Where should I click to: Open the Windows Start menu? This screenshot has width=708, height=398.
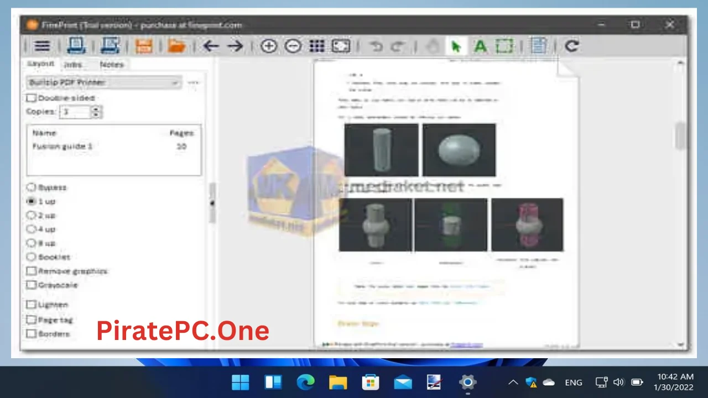click(x=241, y=382)
